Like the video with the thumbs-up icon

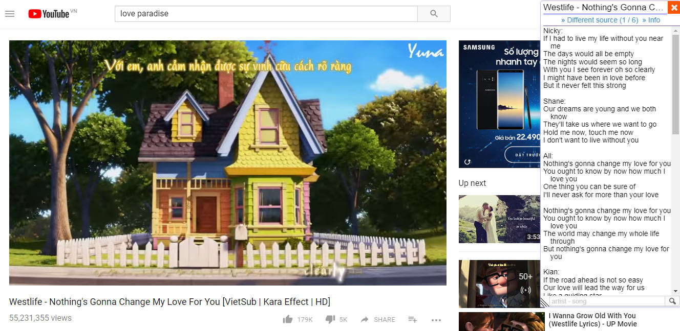[x=288, y=319]
